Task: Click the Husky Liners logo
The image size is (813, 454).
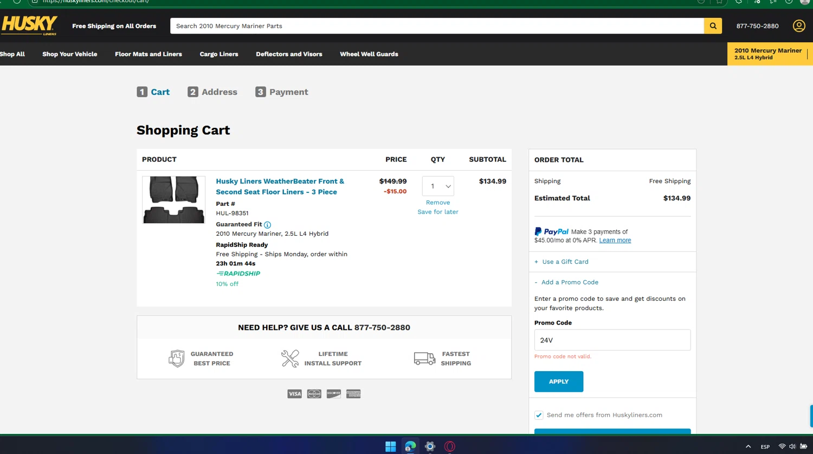Action: click(29, 25)
